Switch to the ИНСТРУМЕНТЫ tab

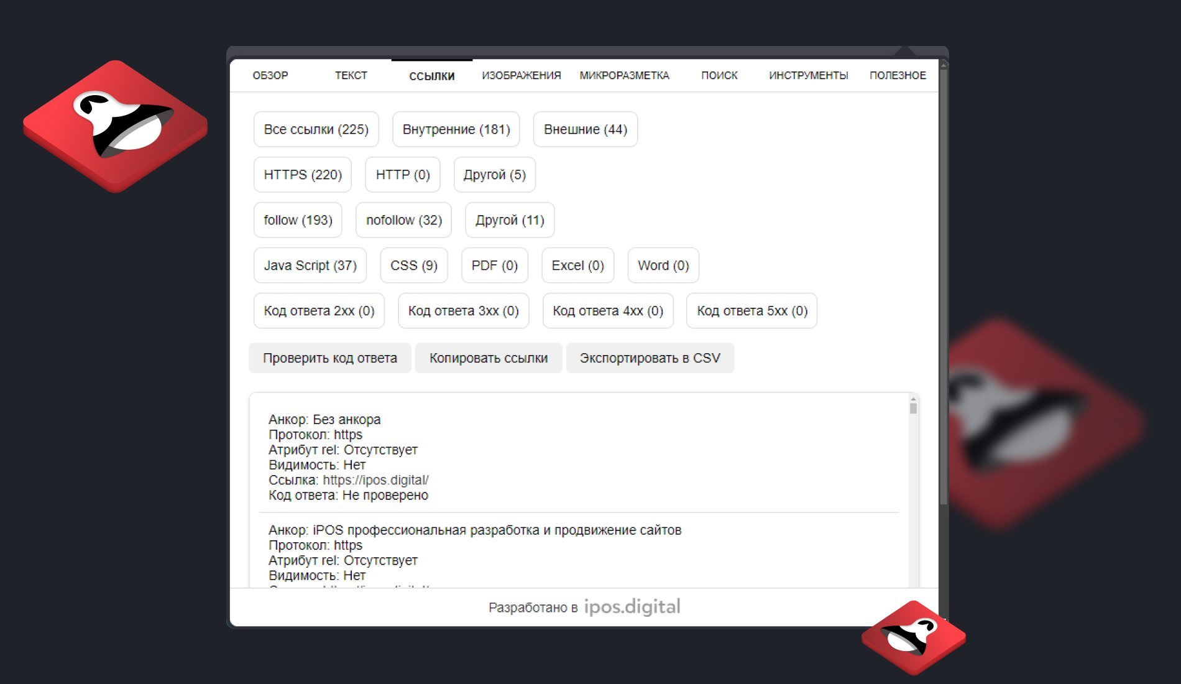[809, 75]
